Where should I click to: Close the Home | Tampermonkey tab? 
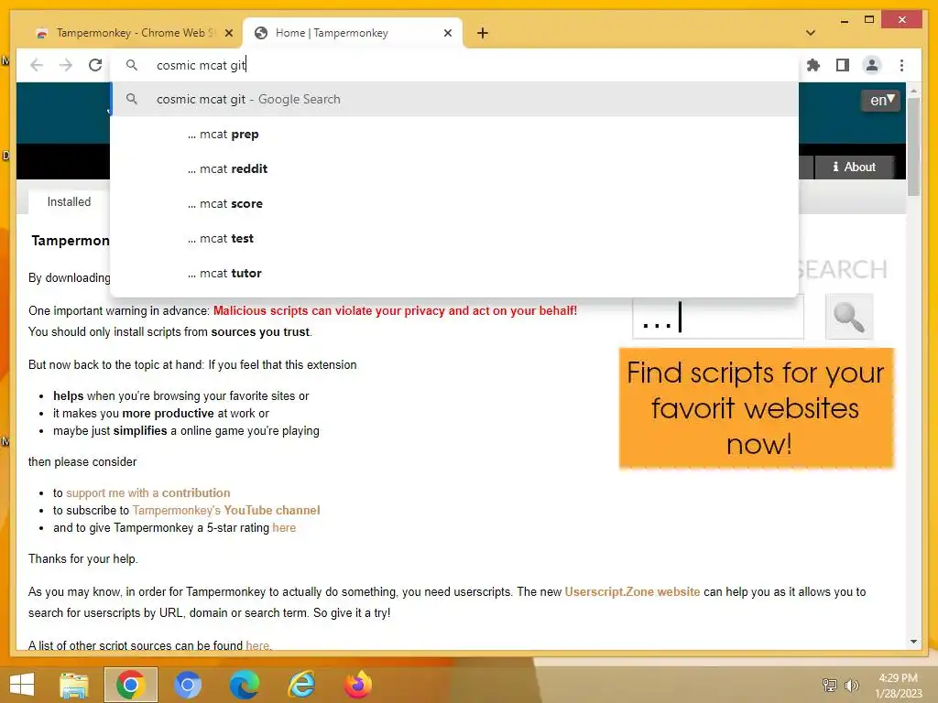[x=447, y=33]
